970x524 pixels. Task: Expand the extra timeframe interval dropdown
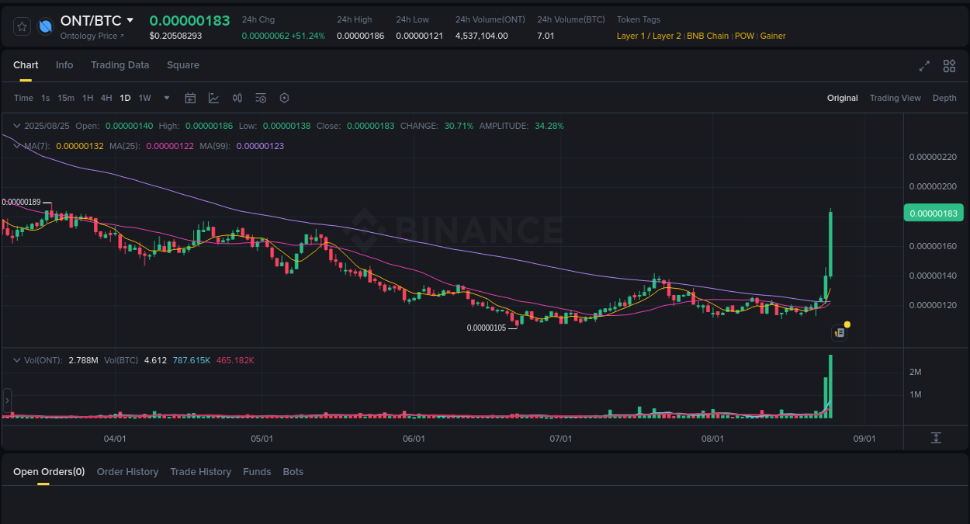click(x=166, y=98)
